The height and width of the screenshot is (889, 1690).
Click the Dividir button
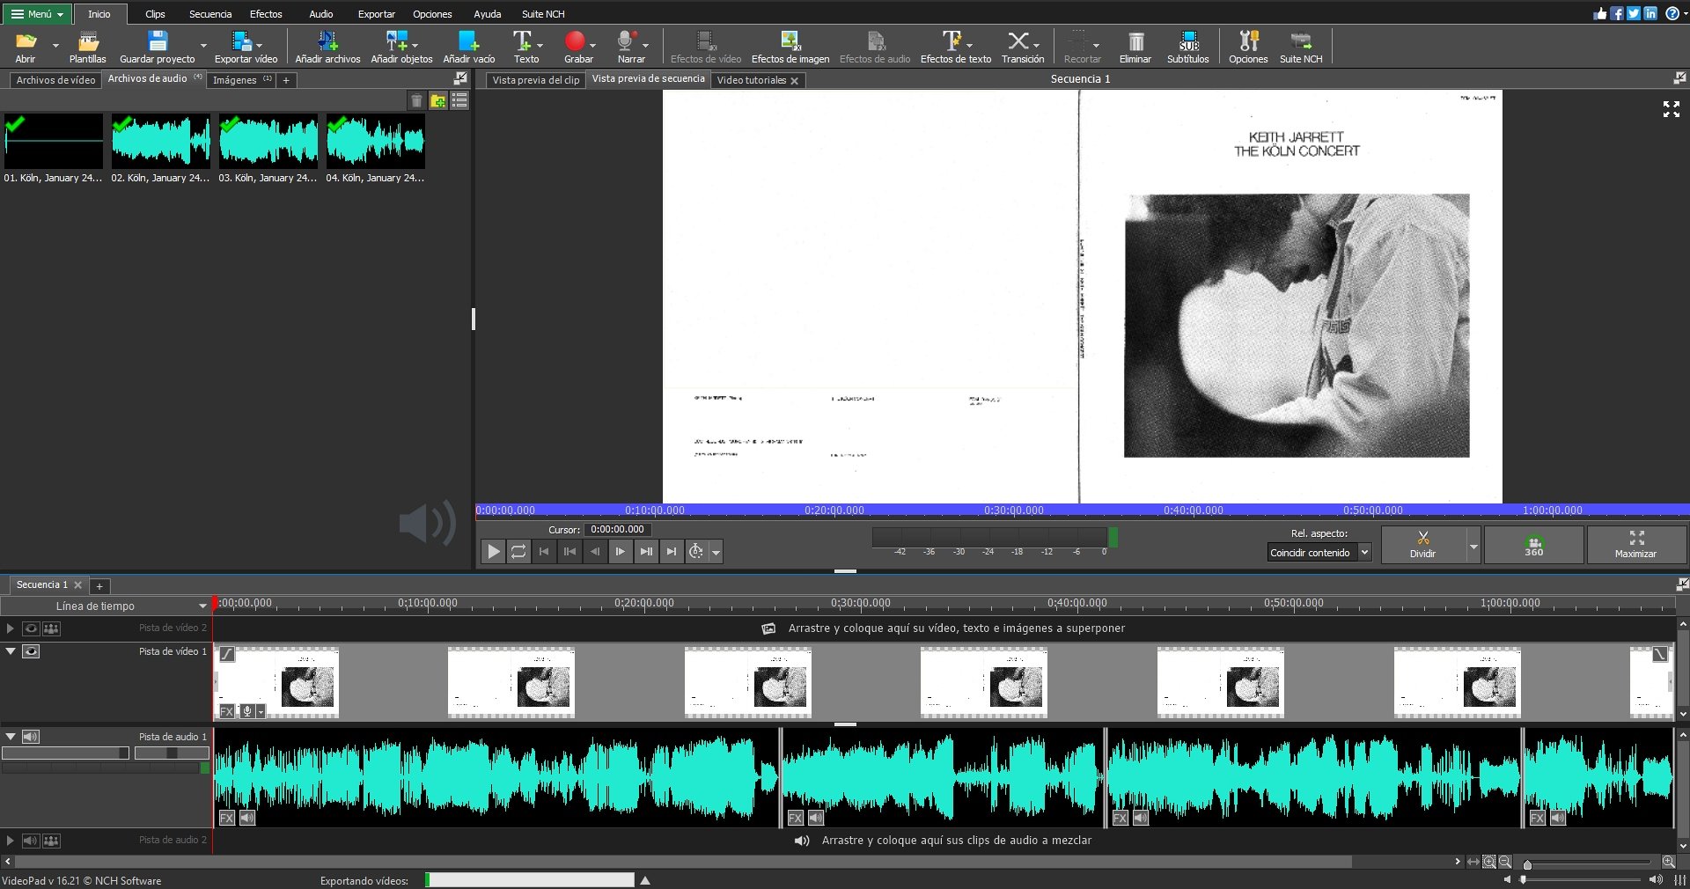pyautogui.click(x=1423, y=546)
